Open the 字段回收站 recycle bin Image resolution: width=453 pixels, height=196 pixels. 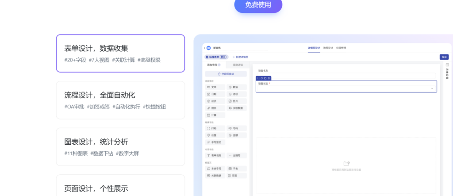226,74
